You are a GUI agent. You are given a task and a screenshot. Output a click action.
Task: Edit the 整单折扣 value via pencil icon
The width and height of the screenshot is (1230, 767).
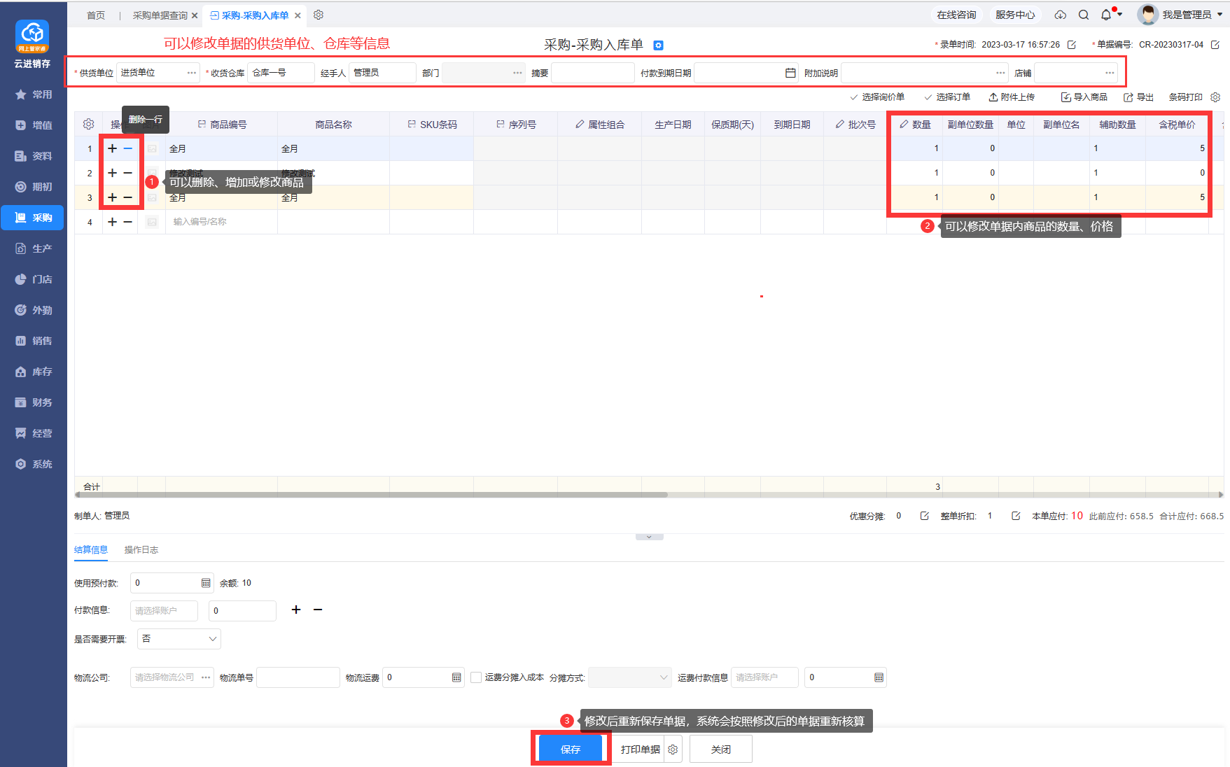click(1016, 516)
